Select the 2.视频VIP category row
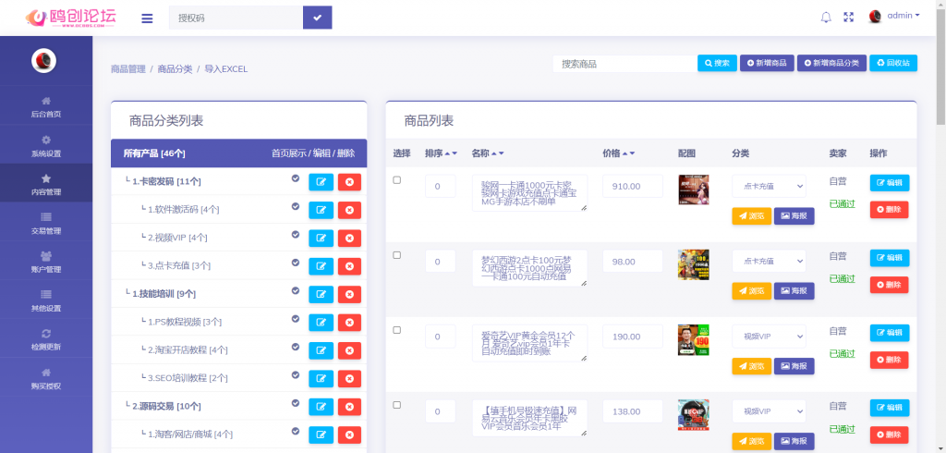 239,238
